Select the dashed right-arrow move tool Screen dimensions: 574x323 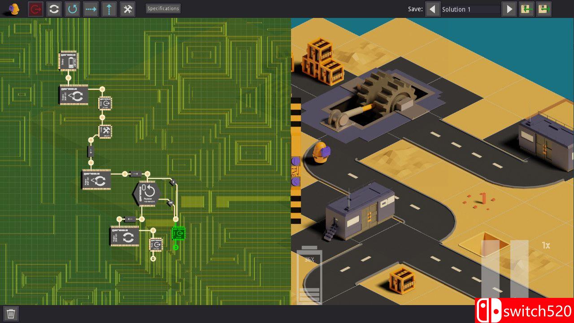pos(91,9)
